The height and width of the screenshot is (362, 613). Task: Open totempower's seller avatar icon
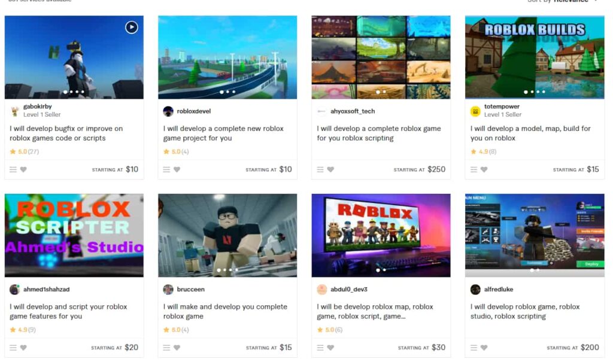pos(475,111)
